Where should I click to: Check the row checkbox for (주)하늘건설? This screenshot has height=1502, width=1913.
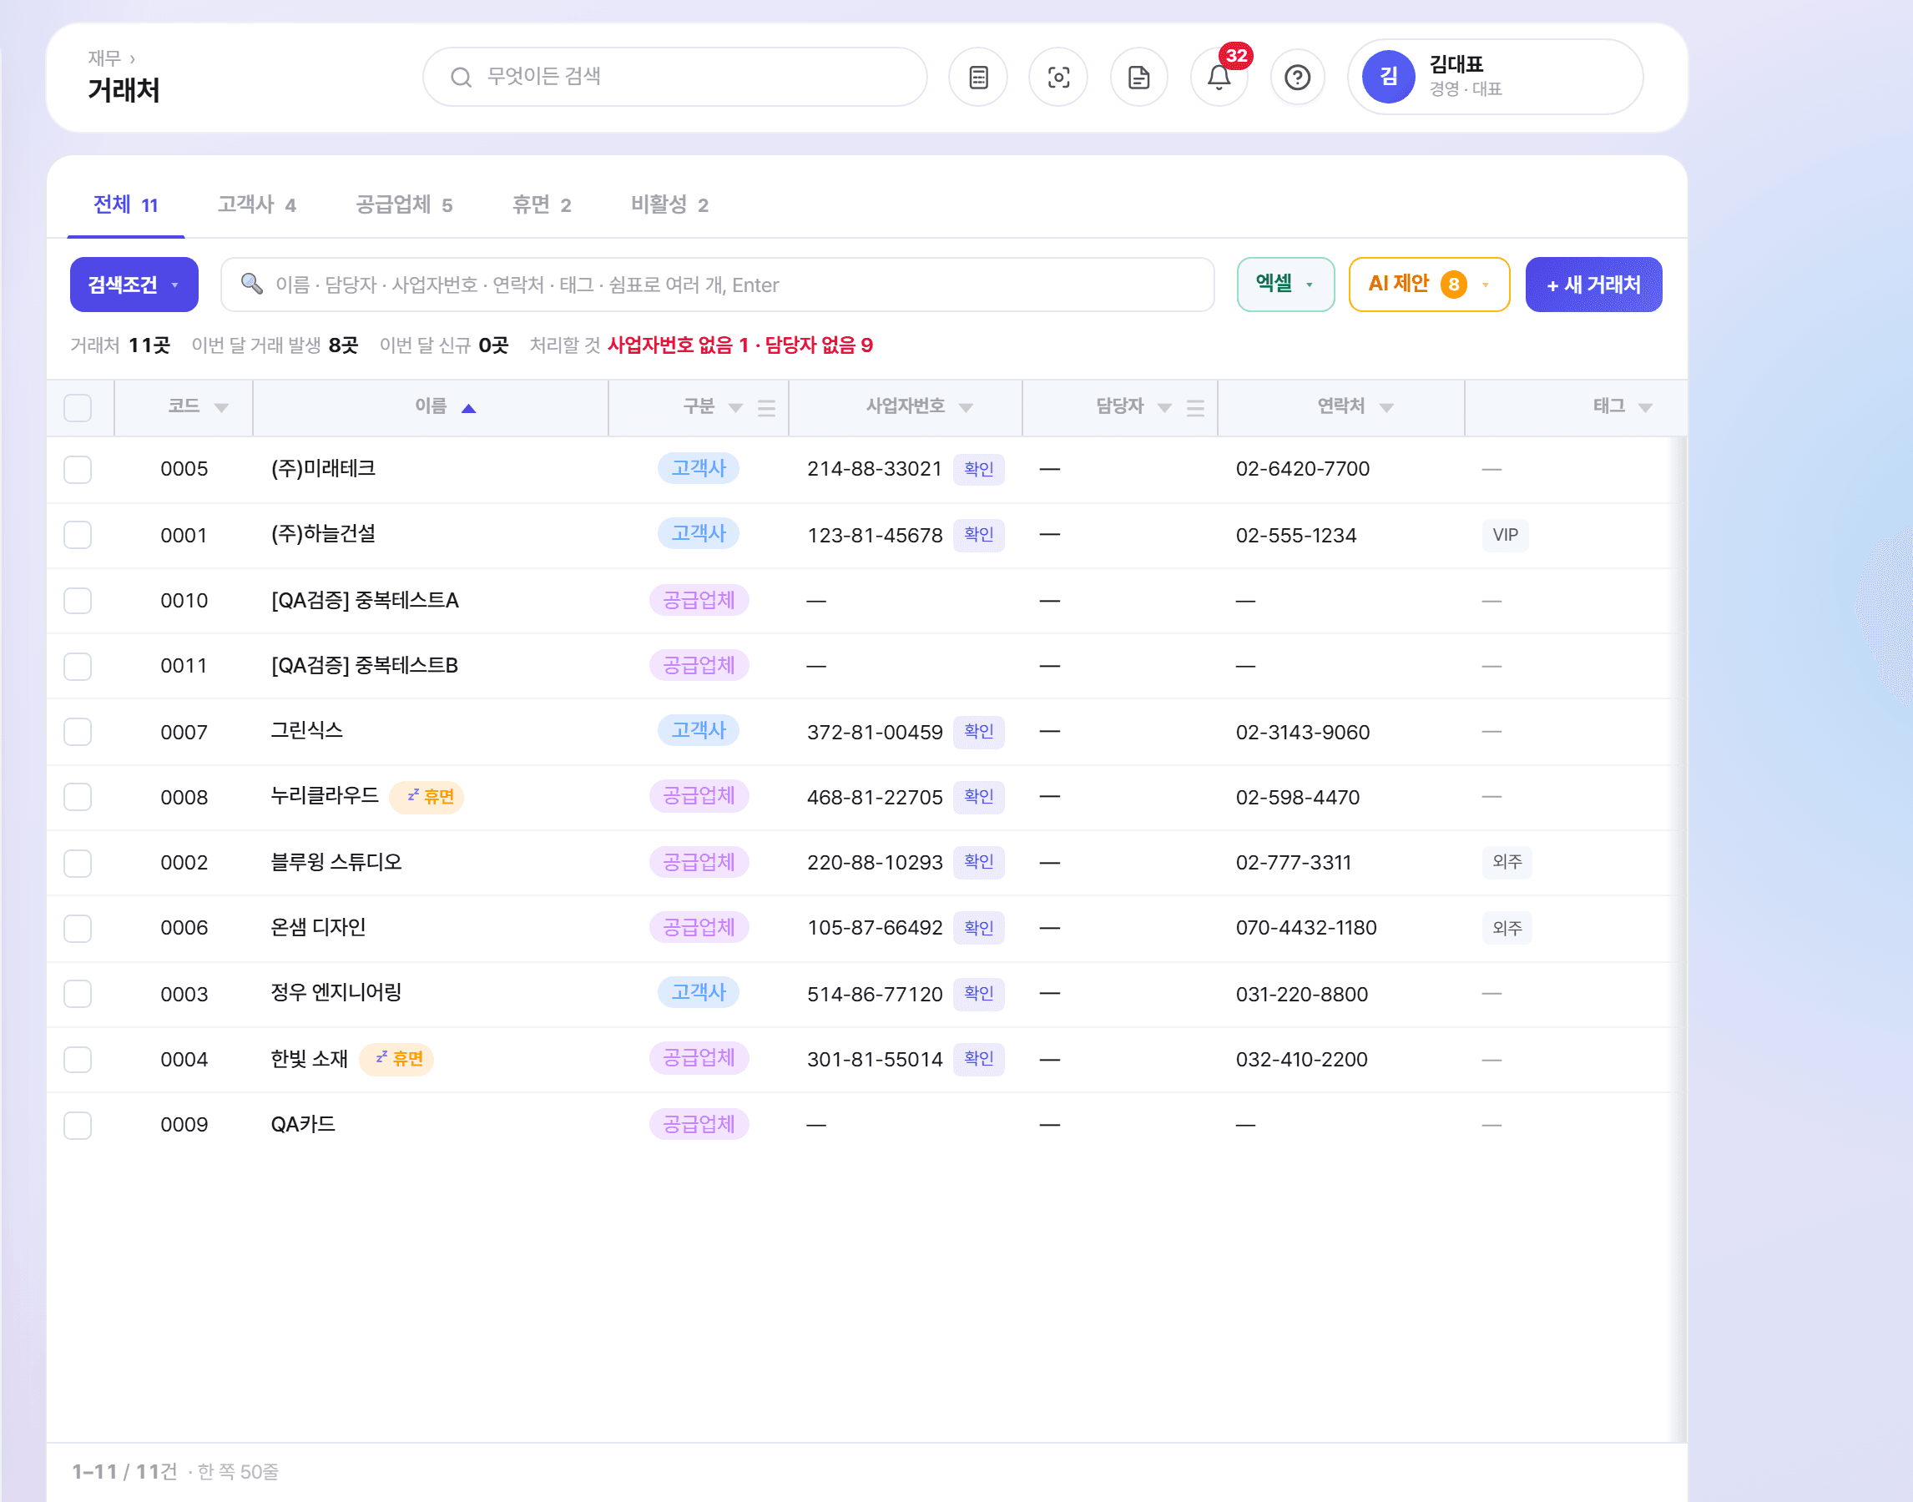78,535
